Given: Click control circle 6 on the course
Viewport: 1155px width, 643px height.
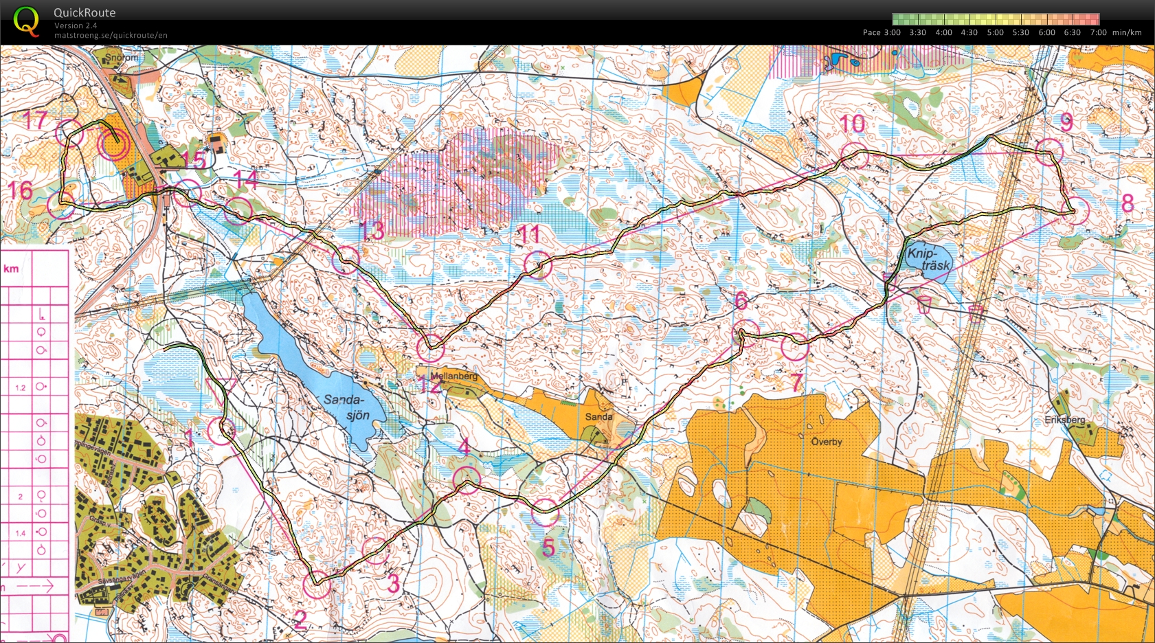Looking at the screenshot, I should (745, 333).
